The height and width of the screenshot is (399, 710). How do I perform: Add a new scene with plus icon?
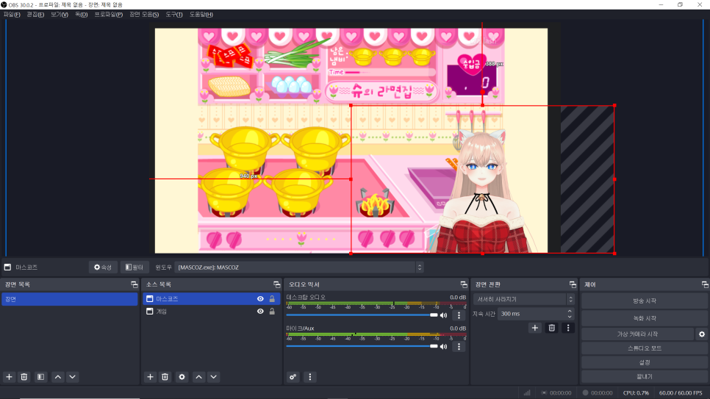coord(9,377)
